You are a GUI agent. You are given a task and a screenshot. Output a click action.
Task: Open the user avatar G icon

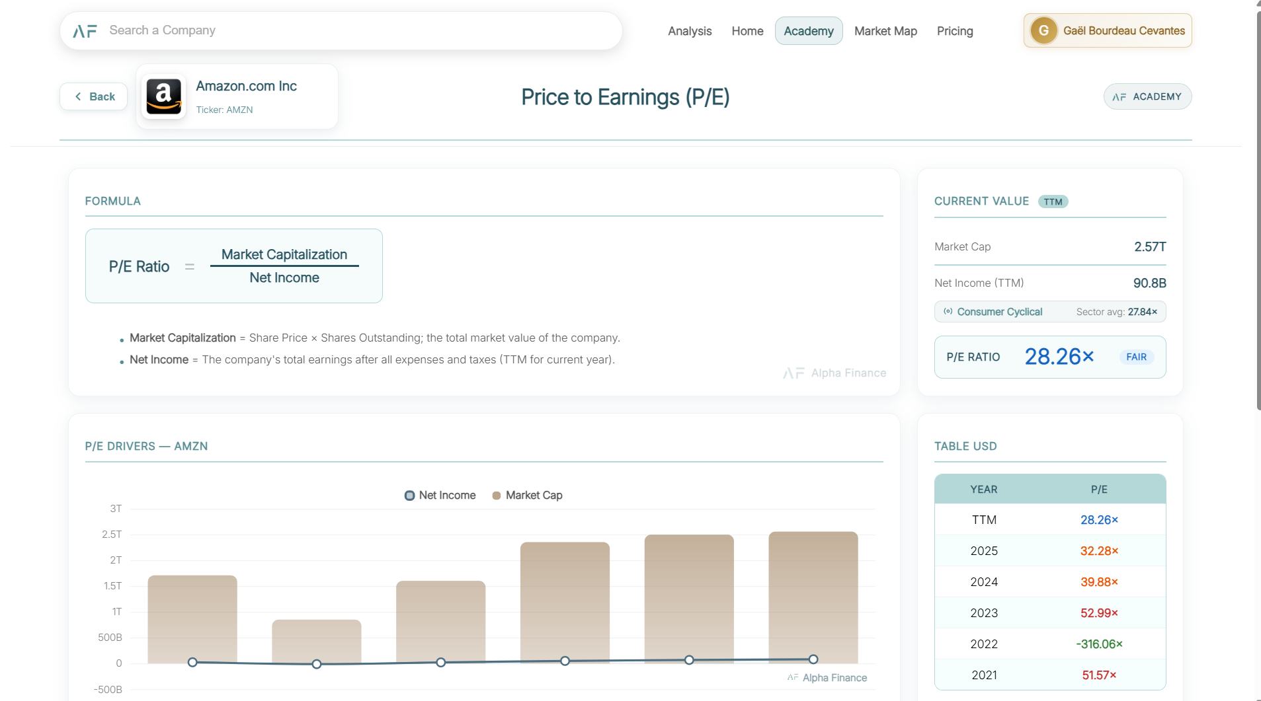click(1043, 30)
